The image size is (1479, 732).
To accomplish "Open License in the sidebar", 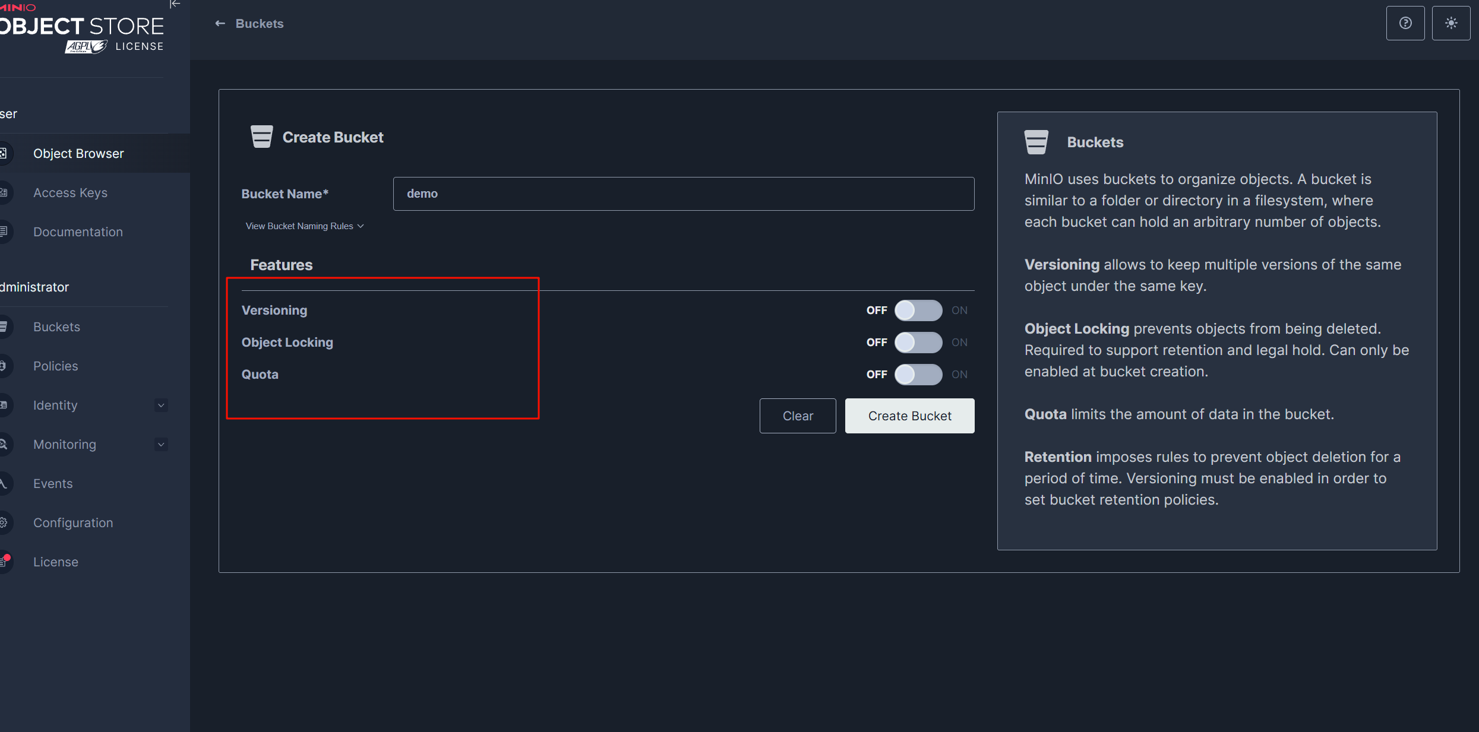I will [x=95, y=562].
